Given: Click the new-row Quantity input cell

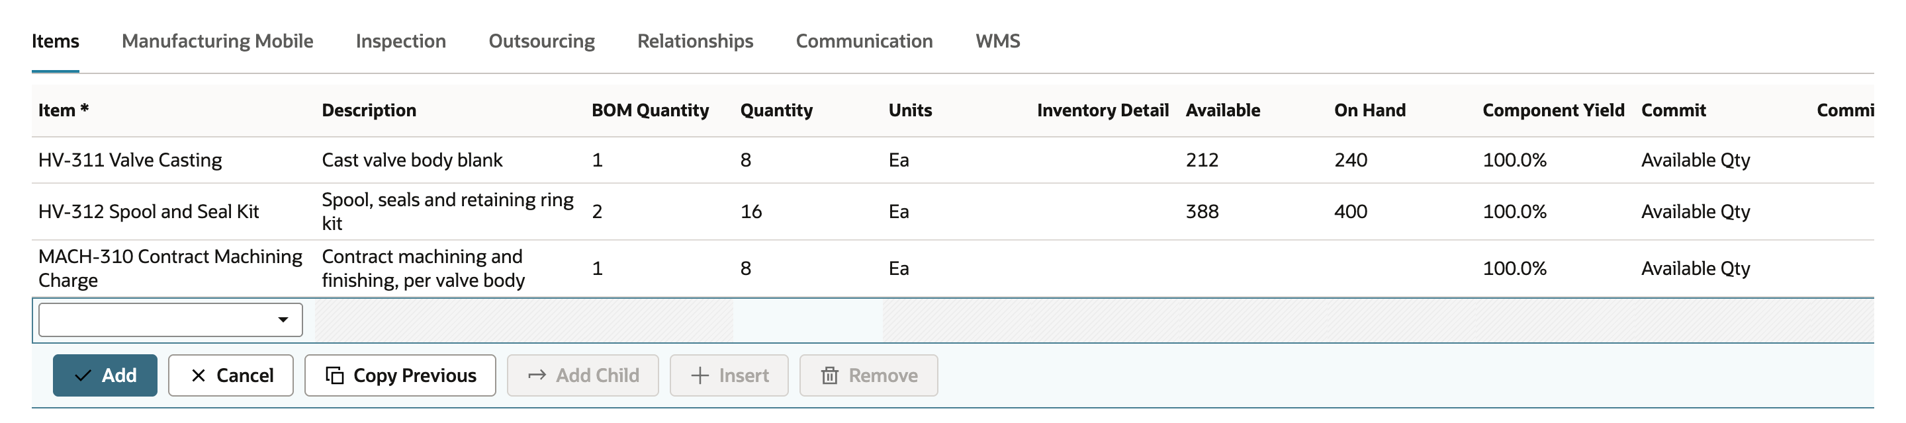Looking at the screenshot, I should click(808, 321).
